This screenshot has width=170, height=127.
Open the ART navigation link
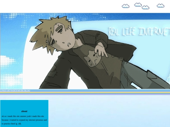[8, 91]
